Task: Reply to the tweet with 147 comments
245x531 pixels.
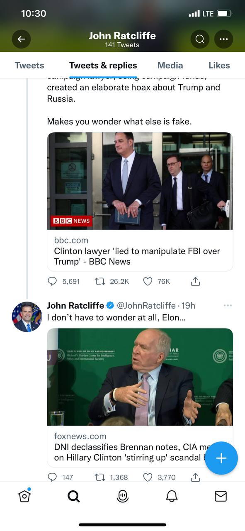Action: point(52,477)
